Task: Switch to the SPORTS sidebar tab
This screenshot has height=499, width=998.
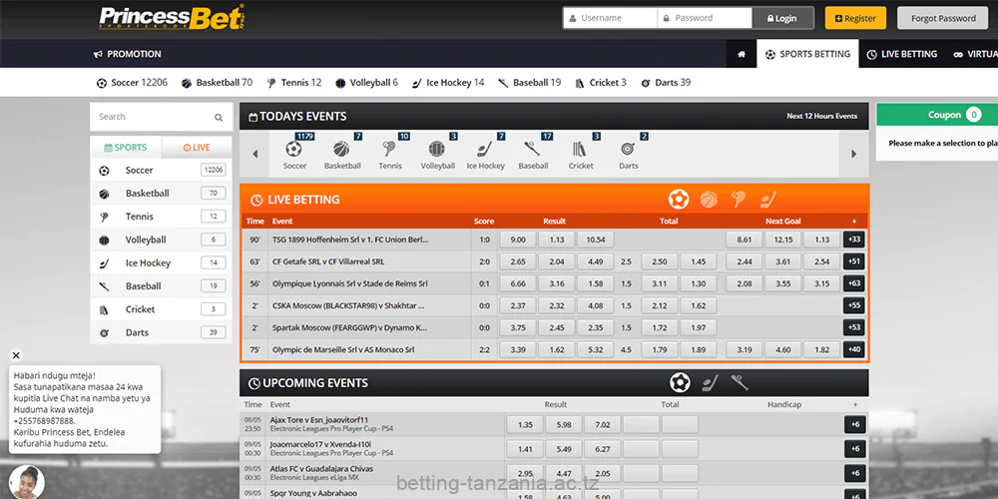Action: coord(126,148)
